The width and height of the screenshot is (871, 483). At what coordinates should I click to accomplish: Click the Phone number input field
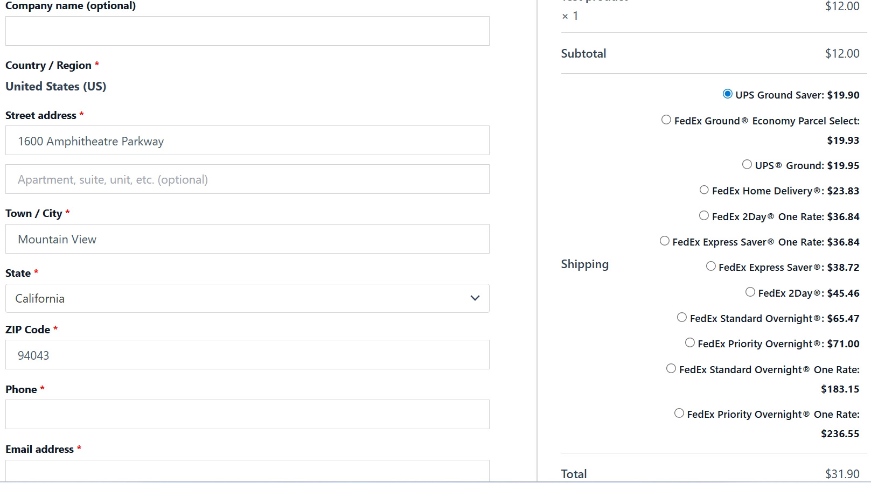247,415
